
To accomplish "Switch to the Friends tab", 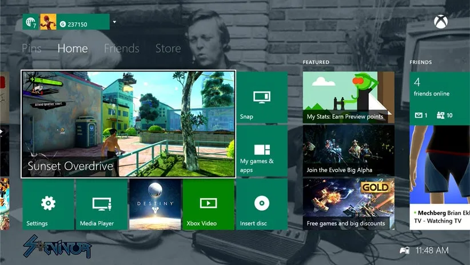I will 121,49.
